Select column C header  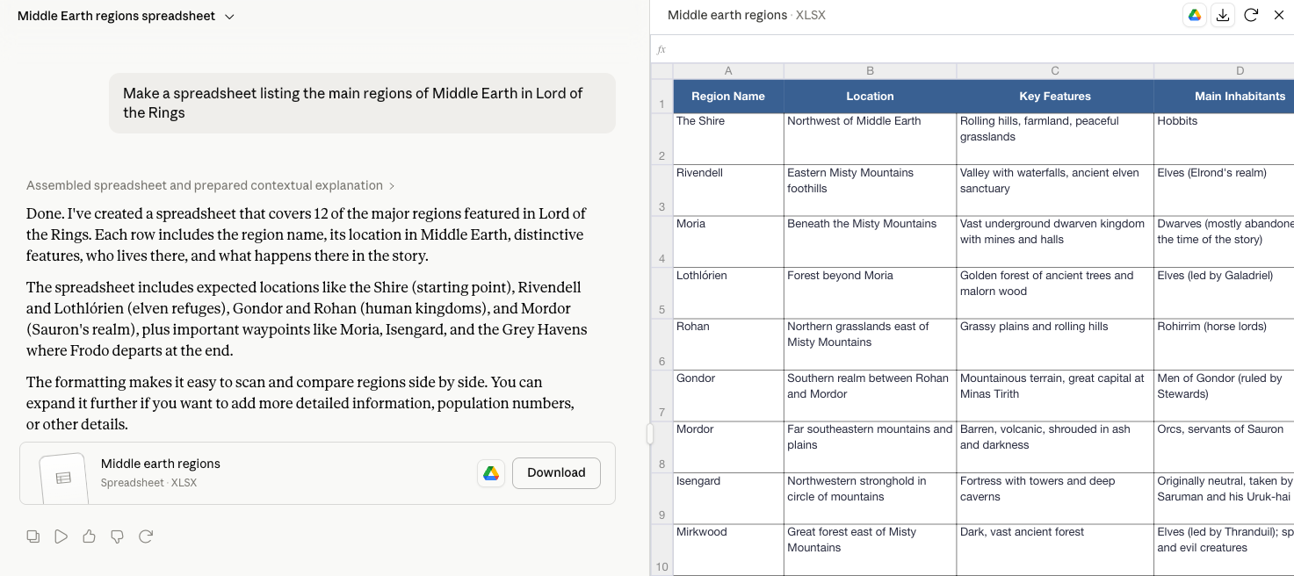pos(1055,71)
